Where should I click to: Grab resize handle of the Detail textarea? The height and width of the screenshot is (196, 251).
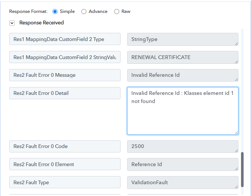tap(236, 133)
